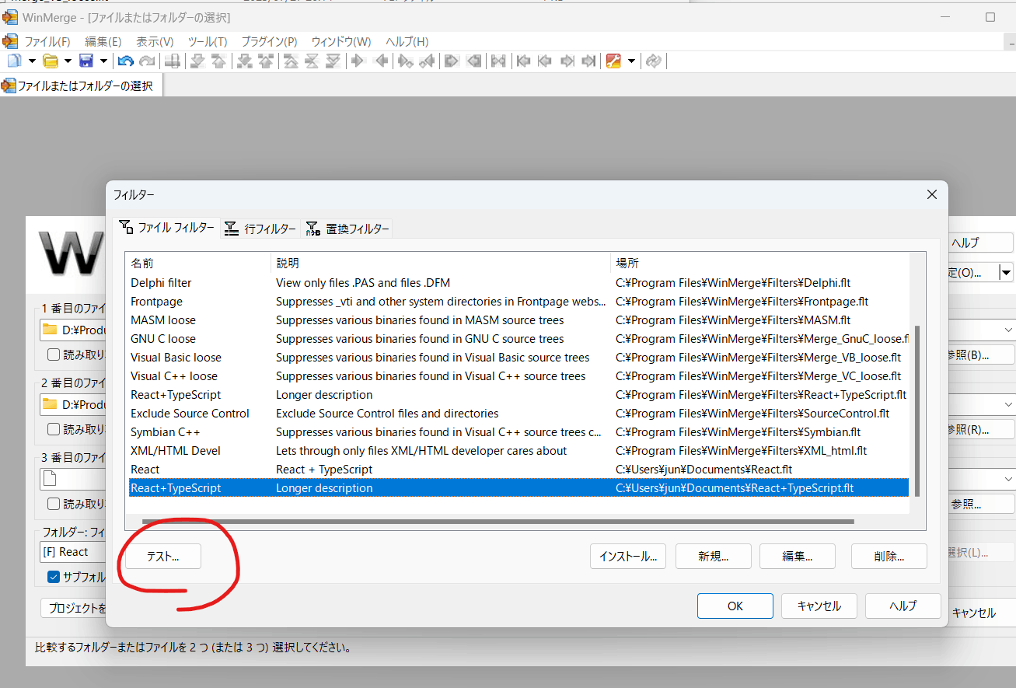Viewport: 1016px width, 688px height.
Task: Toggle read-only checkbox for 2nd file
Action: click(54, 429)
